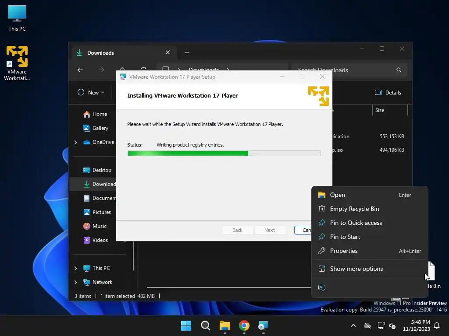This screenshot has width=449, height=336.
Task: Open Videos in sidebar
Action: (x=95, y=240)
